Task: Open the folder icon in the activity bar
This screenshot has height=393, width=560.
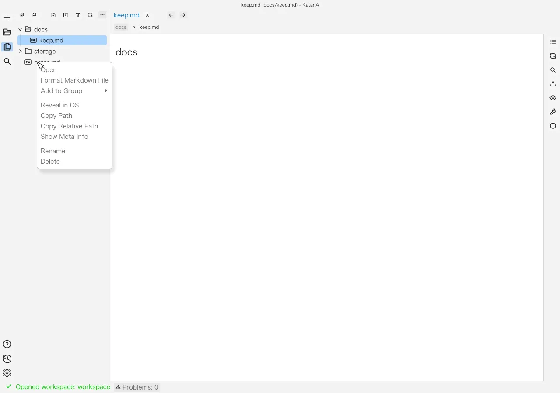Action: pyautogui.click(x=7, y=32)
